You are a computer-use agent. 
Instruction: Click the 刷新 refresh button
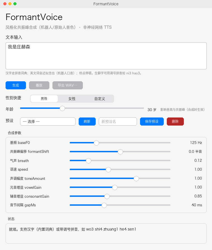click(87, 121)
